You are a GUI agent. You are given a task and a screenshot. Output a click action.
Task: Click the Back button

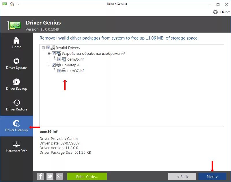pos(182,177)
